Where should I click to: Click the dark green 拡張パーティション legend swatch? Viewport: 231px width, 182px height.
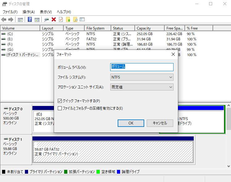pyautogui.click(x=66, y=172)
